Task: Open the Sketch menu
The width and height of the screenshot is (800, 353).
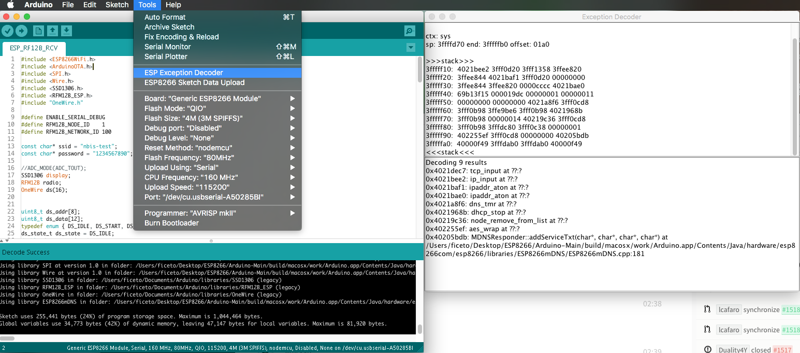Action: [x=117, y=5]
